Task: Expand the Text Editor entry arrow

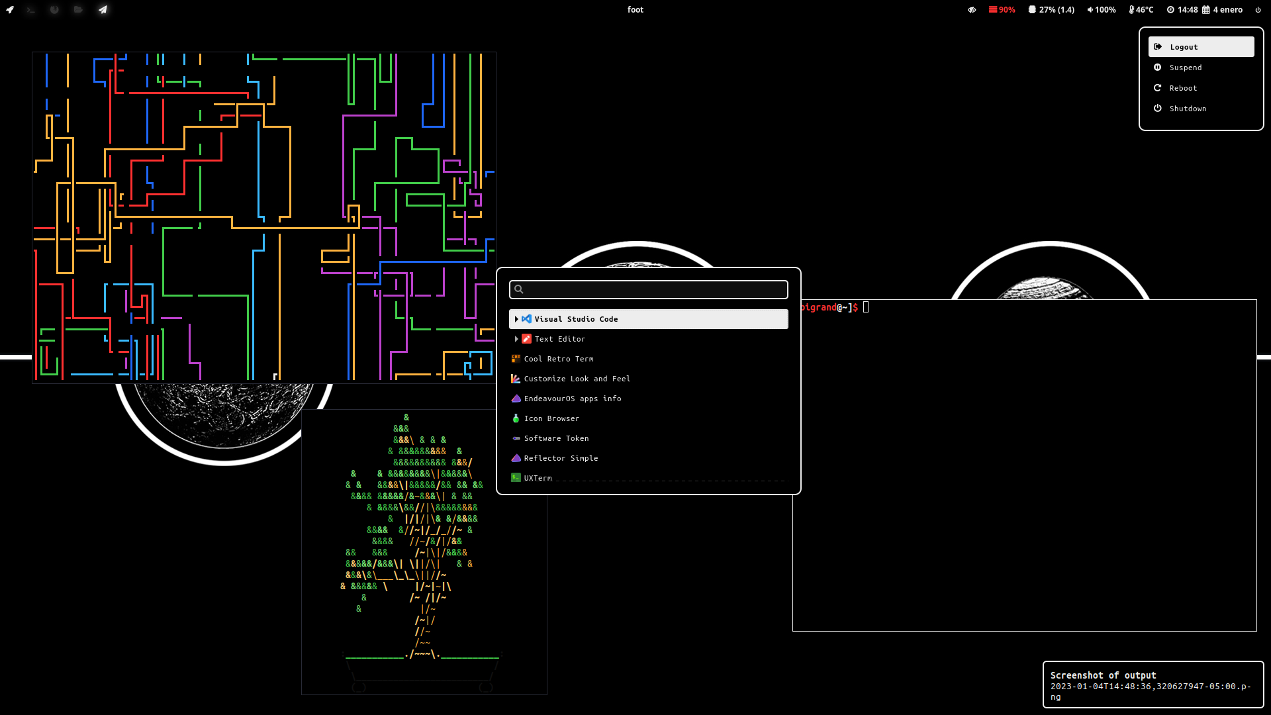Action: click(516, 339)
